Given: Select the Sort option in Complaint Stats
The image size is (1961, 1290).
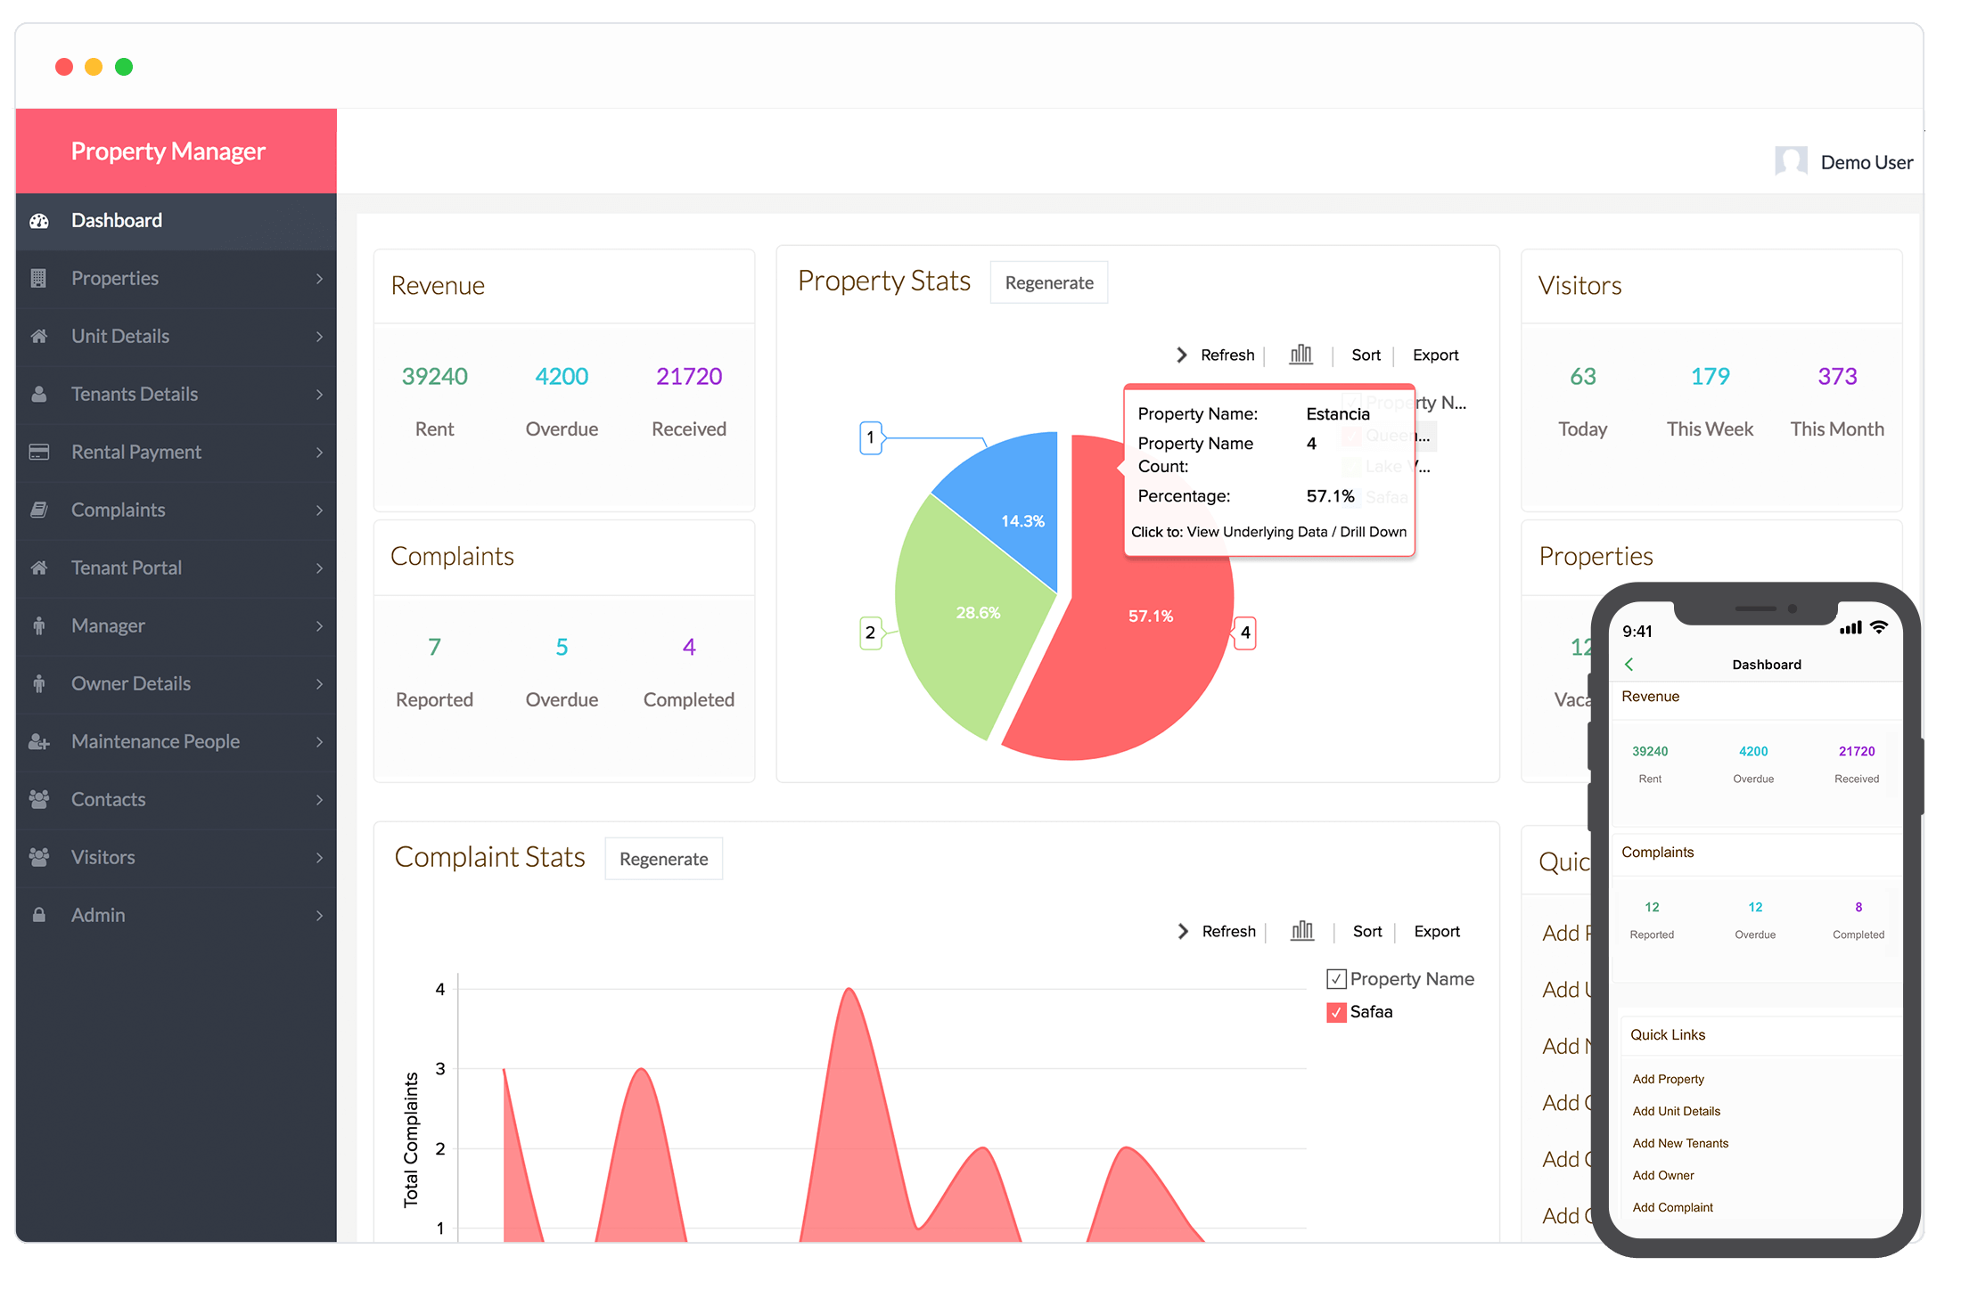Looking at the screenshot, I should 1365,927.
